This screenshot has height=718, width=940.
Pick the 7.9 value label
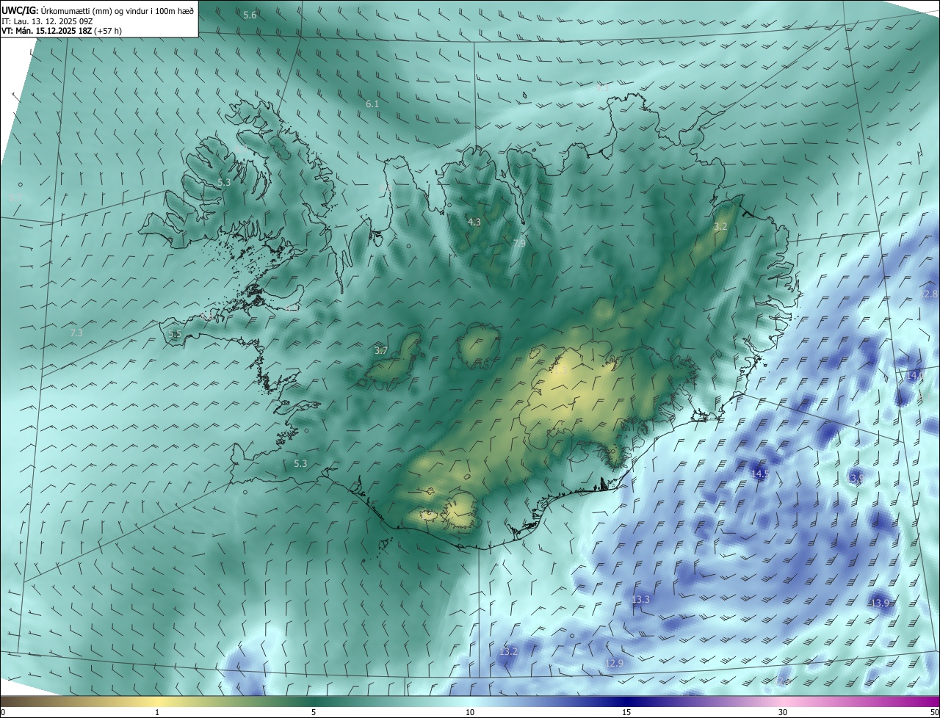pyautogui.click(x=519, y=243)
